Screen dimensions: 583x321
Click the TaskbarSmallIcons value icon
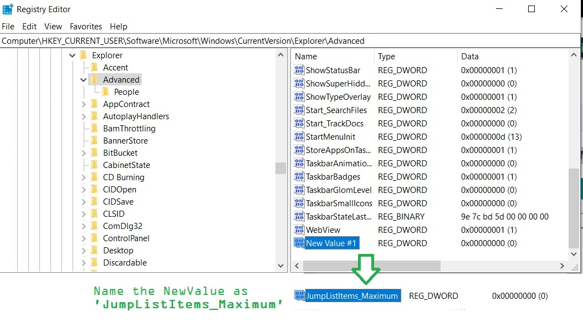pos(299,203)
